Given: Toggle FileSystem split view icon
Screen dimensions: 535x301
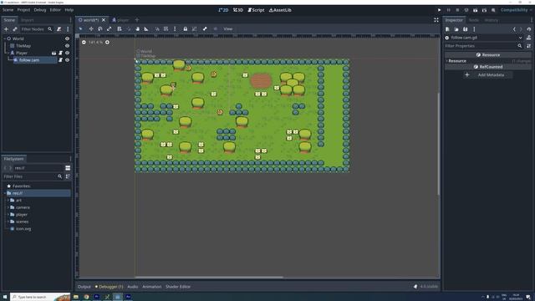Looking at the screenshot, I should 68,168.
